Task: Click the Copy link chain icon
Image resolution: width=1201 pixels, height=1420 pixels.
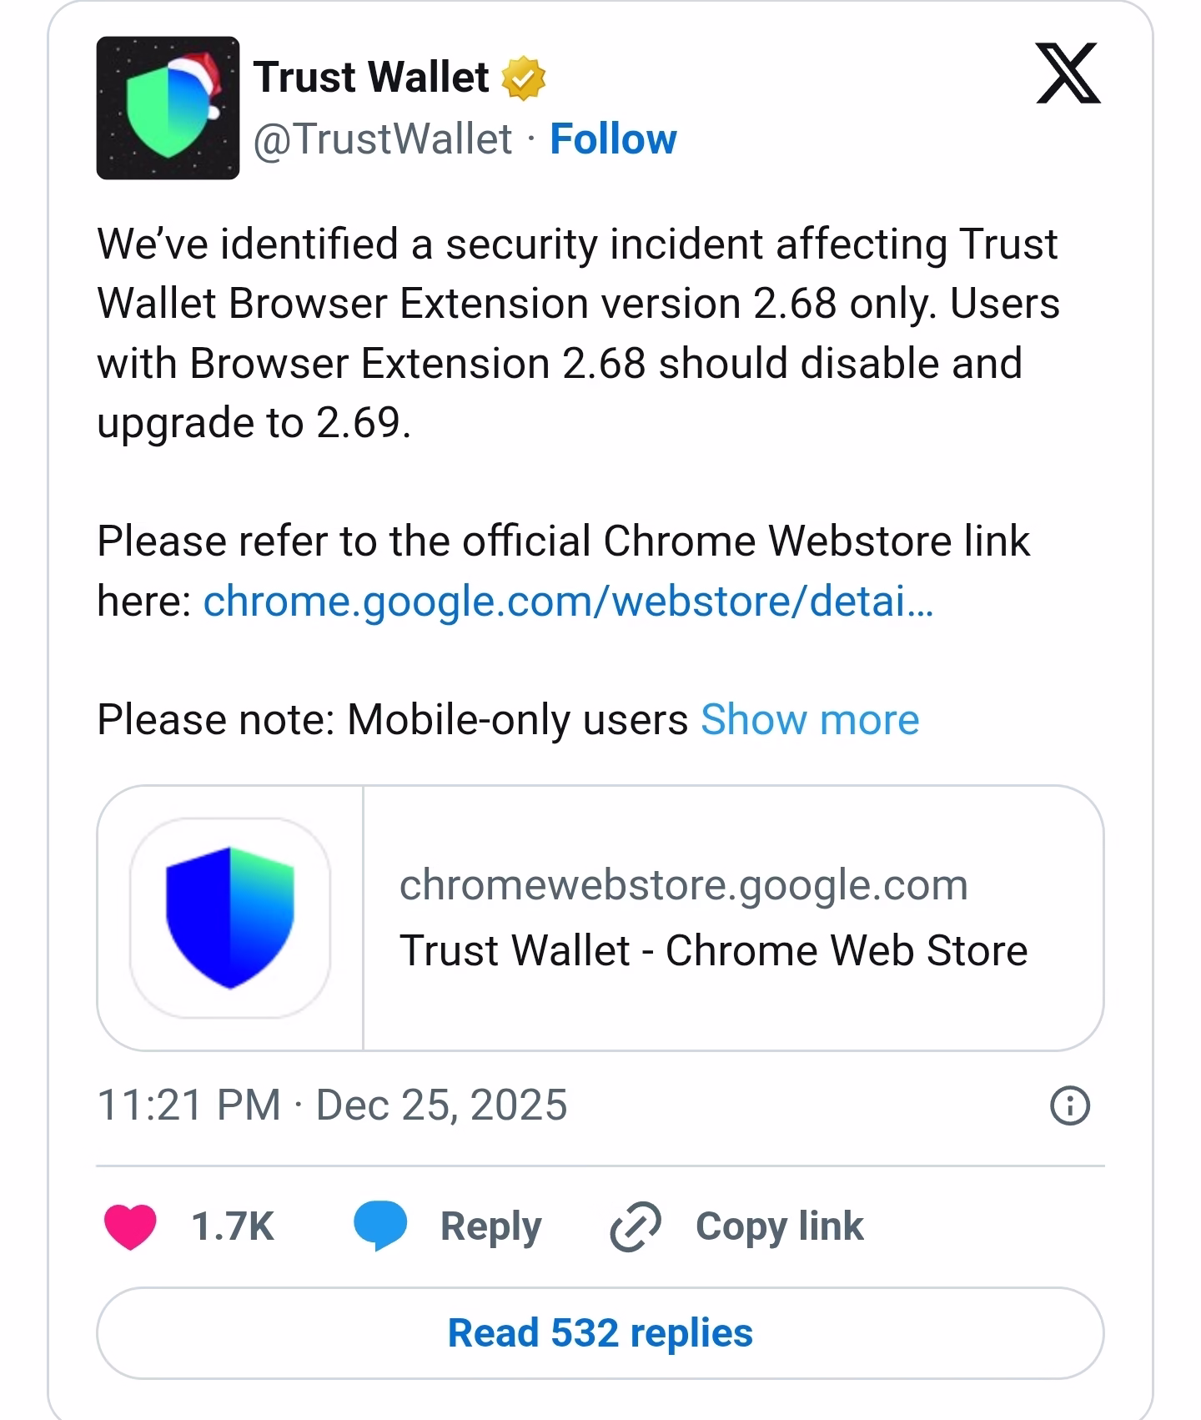Action: [634, 1226]
